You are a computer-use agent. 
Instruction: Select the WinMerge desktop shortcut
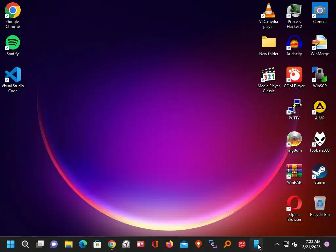pos(320,45)
